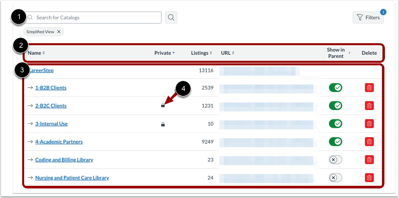Image resolution: width=399 pixels, height=198 pixels.
Task: Sort the table by Name column
Action: point(36,53)
